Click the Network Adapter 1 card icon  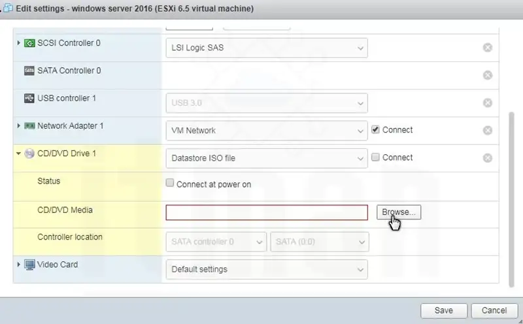[x=29, y=126]
